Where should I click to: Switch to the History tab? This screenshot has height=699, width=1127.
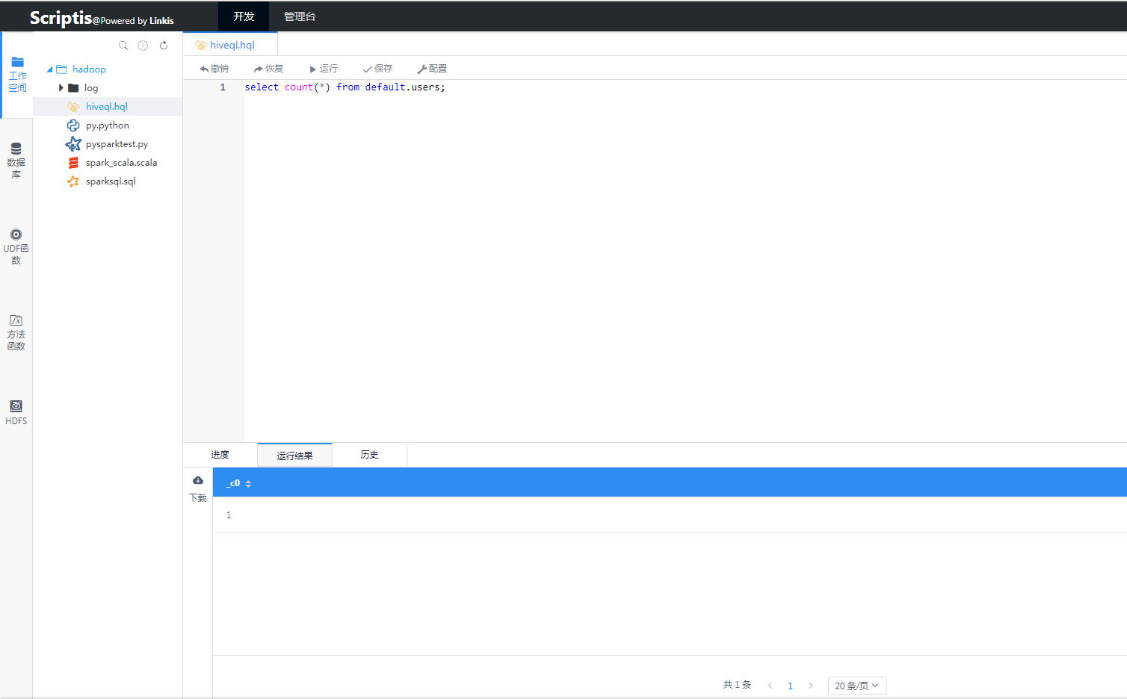pyautogui.click(x=369, y=455)
